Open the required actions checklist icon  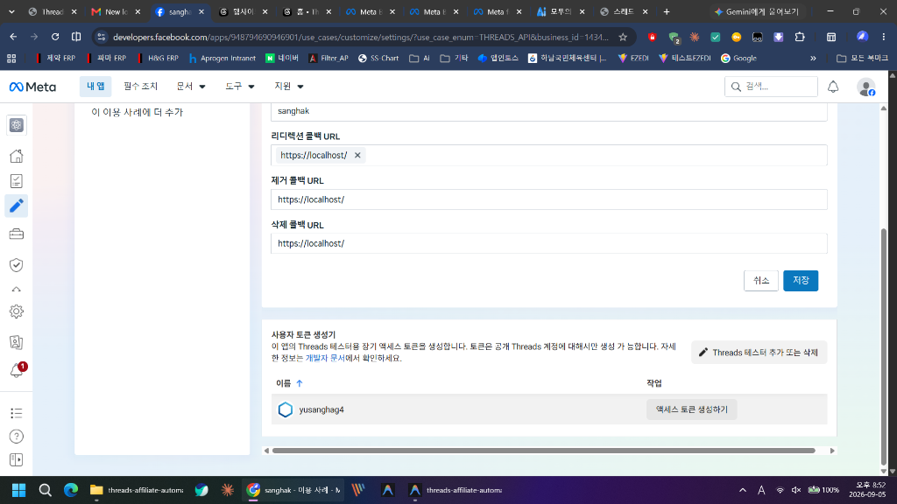pyautogui.click(x=16, y=181)
